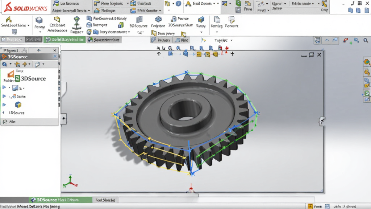Click the 'Flew foojione' toolbar icon

click(x=96, y=3)
